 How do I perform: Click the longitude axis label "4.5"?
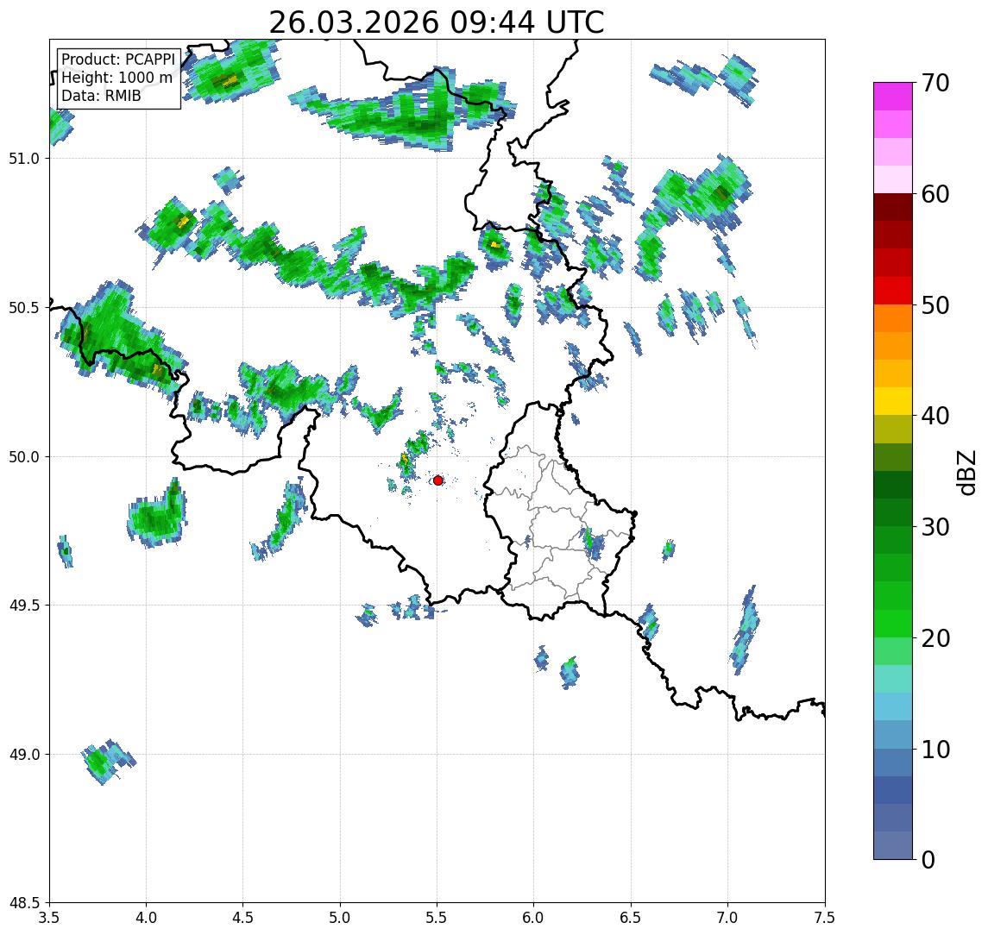(243, 918)
